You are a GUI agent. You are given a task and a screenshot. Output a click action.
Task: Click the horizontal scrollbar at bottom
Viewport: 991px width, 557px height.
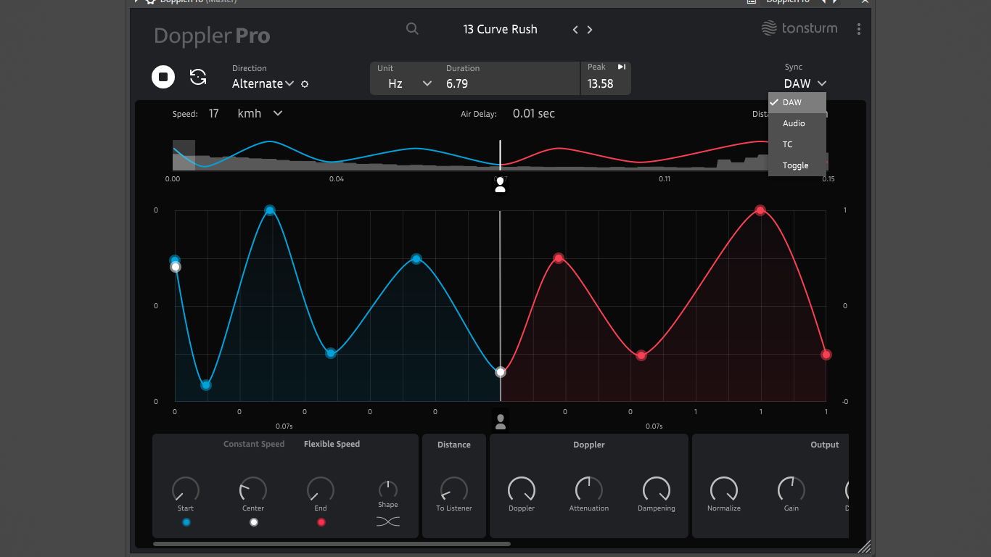(x=332, y=544)
